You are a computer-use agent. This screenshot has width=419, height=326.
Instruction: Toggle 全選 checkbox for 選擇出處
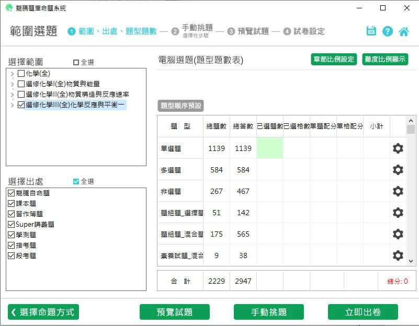[76, 181]
